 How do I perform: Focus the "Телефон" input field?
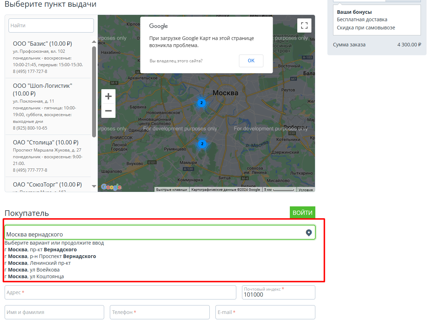[160, 312]
